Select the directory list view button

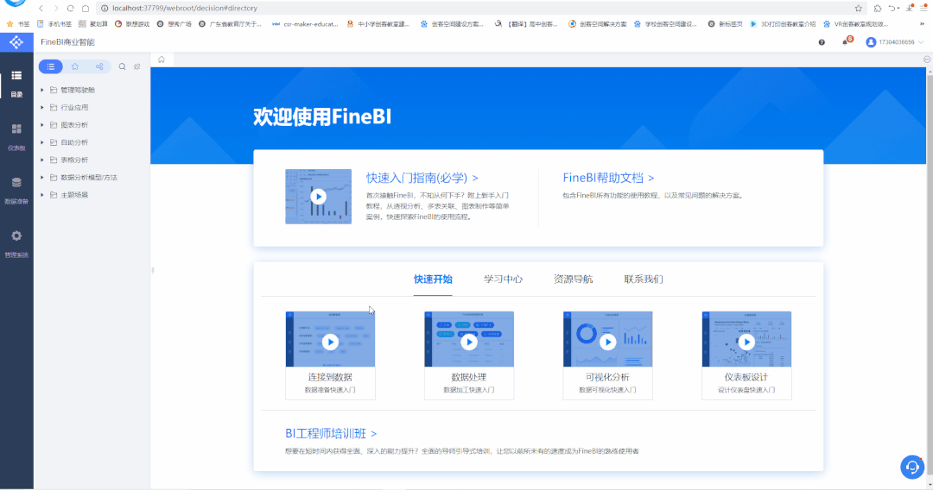point(51,66)
